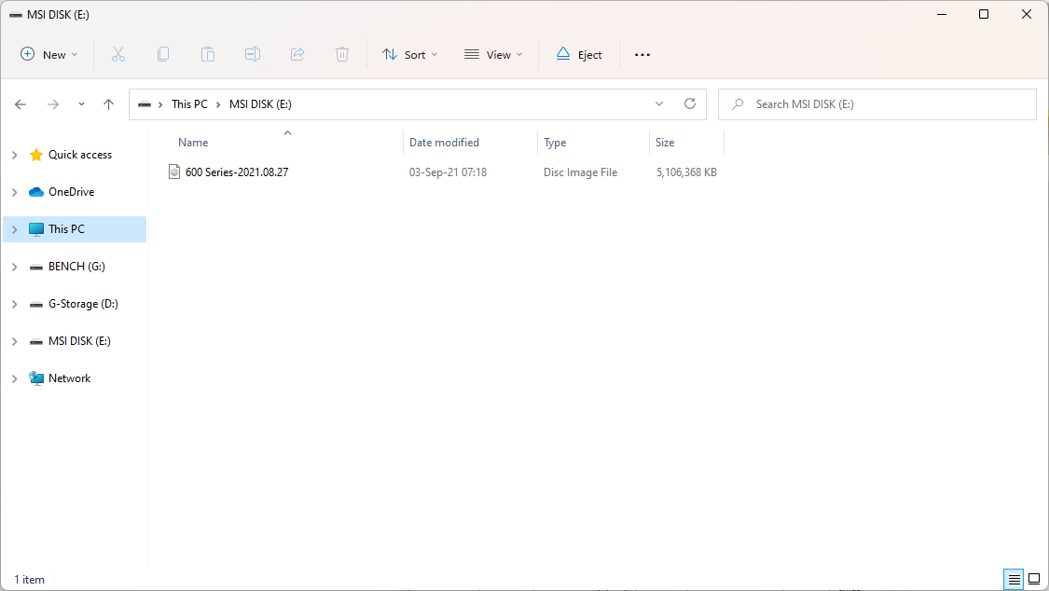Select the 600 Series-2021.08.27 file
This screenshot has width=1049, height=591.
pos(237,172)
